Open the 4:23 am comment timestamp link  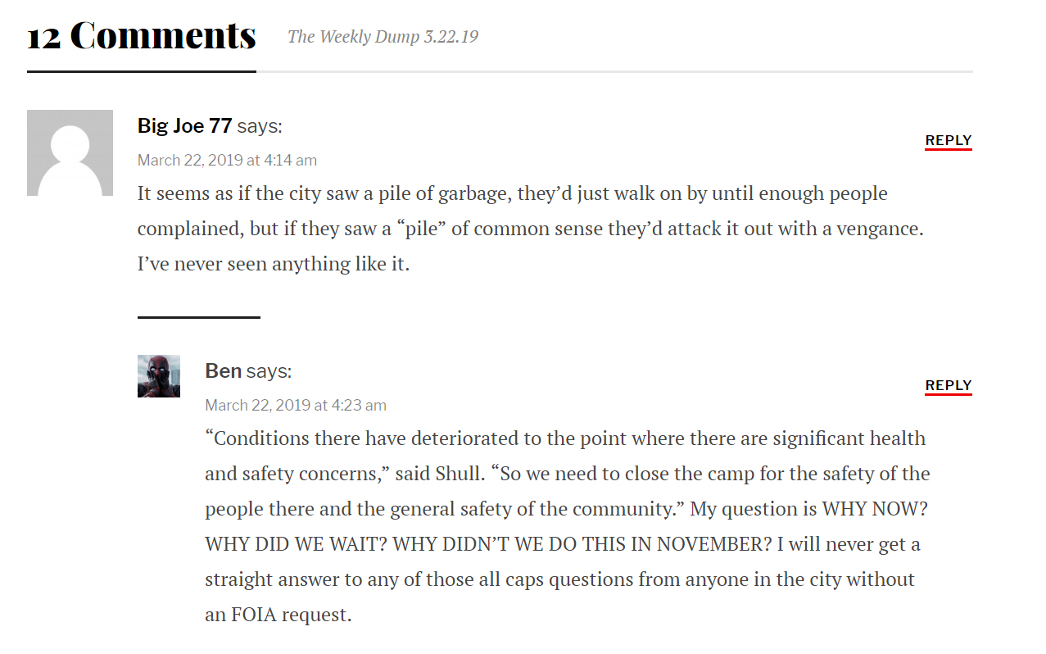295,405
